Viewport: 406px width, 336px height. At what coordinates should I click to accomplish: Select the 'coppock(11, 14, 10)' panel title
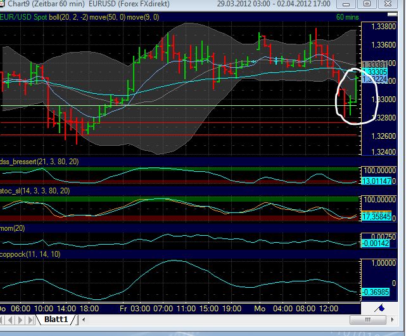(30, 254)
